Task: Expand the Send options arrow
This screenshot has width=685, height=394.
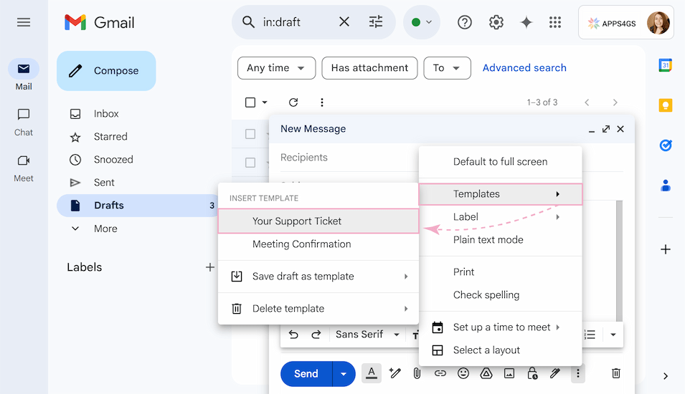Action: tap(344, 374)
